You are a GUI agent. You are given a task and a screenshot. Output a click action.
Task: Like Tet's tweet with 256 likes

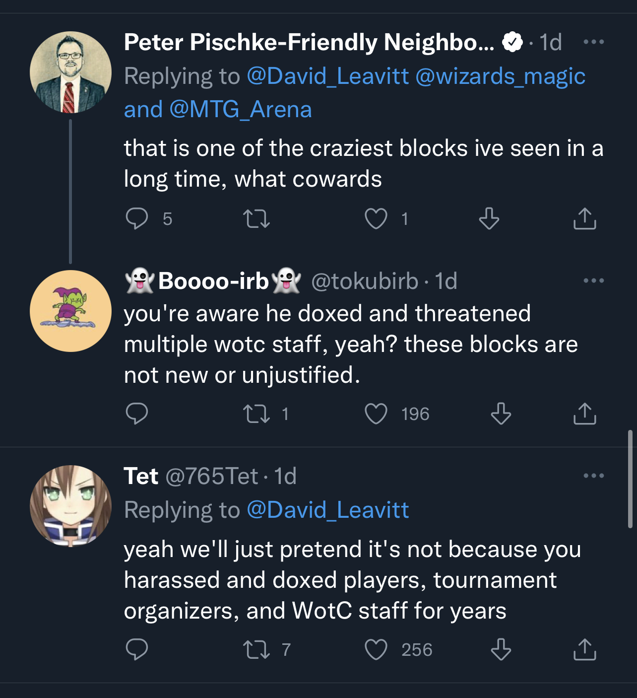click(376, 649)
